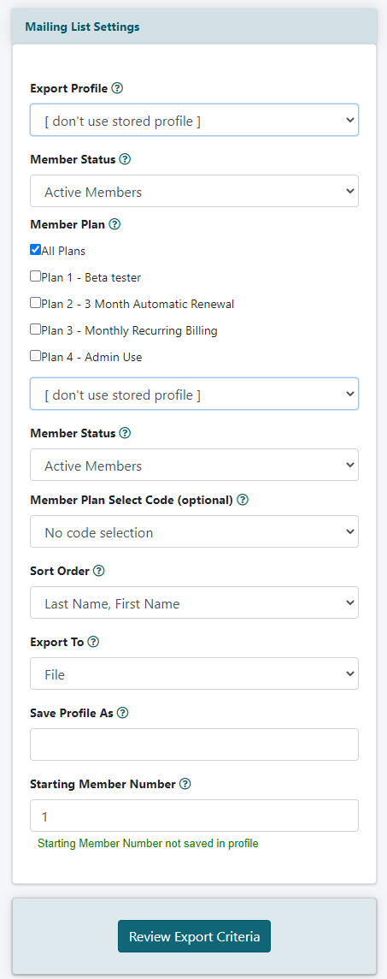
Task: Click the Save Profile As text field
Action: 195,745
